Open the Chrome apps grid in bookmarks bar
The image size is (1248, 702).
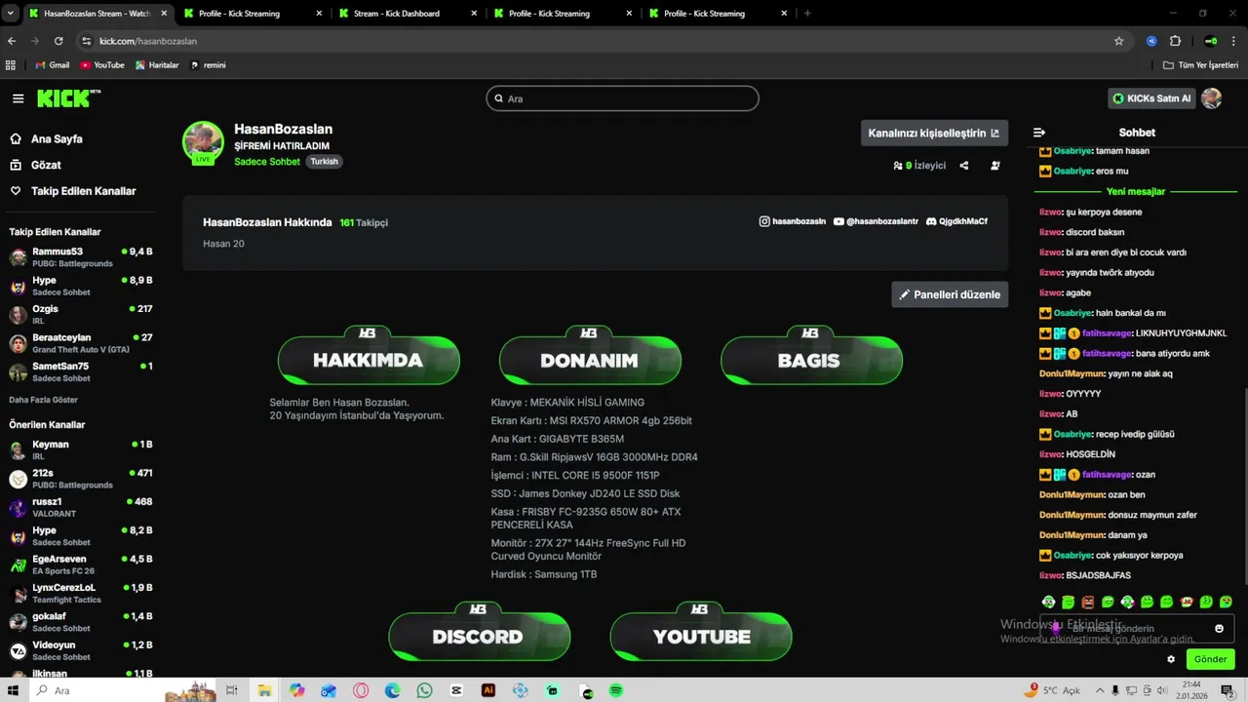(11, 65)
